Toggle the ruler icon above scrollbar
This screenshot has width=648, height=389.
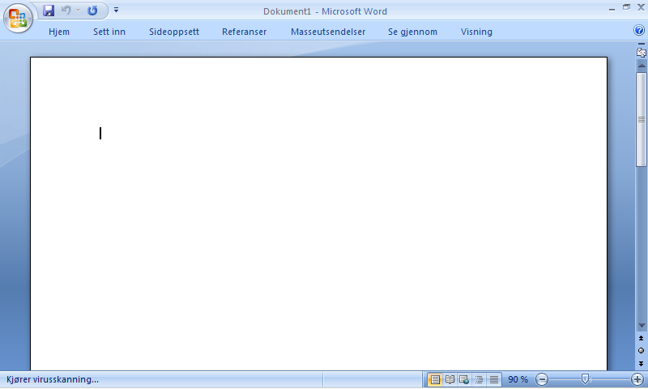click(642, 53)
